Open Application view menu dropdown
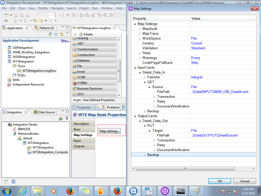261x196 pixels. click(x=67, y=33)
